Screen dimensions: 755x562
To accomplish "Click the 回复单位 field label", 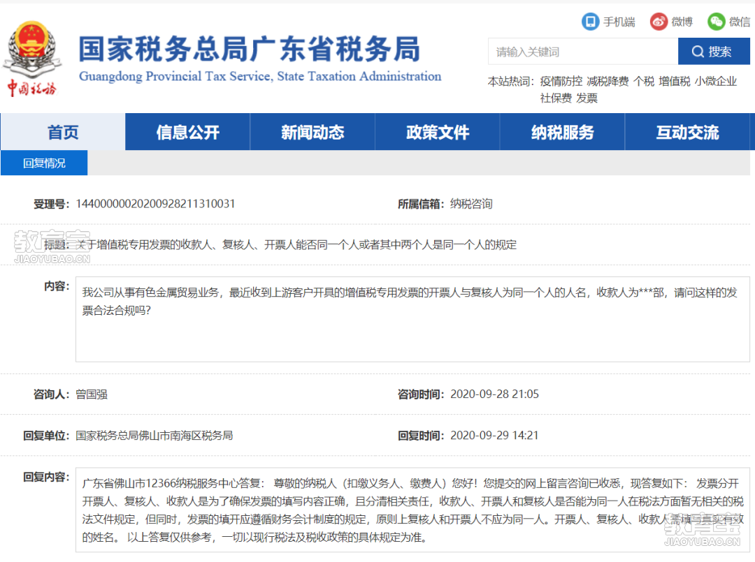I will click(46, 436).
